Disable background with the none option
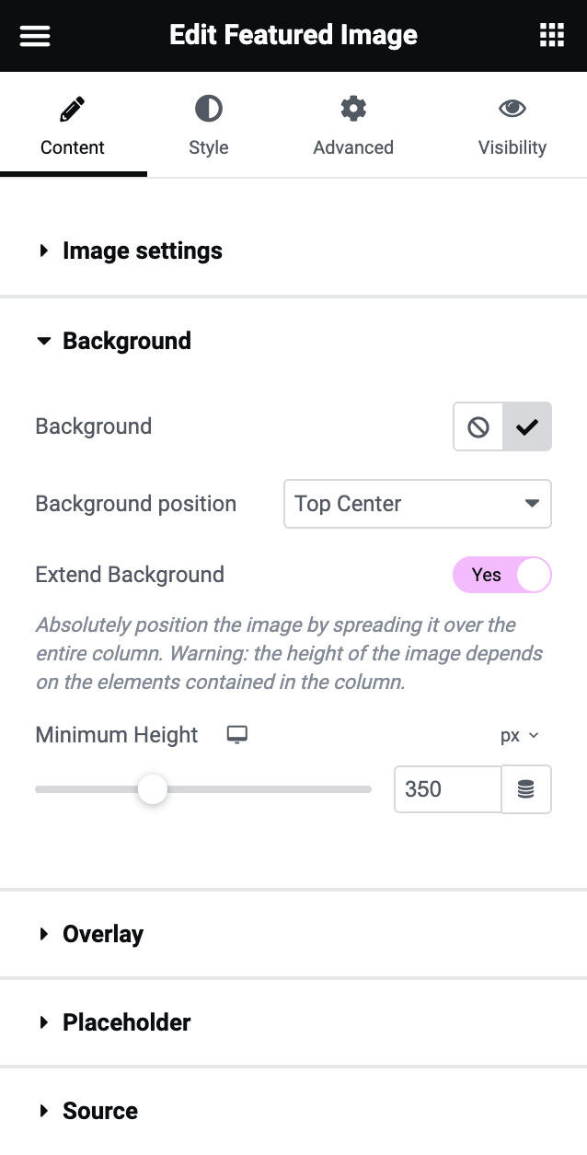This screenshot has width=587, height=1155. pos(478,426)
